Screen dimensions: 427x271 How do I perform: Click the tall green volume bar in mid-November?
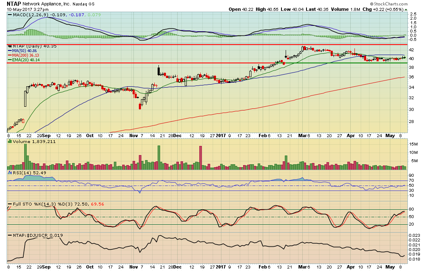(x=159, y=158)
